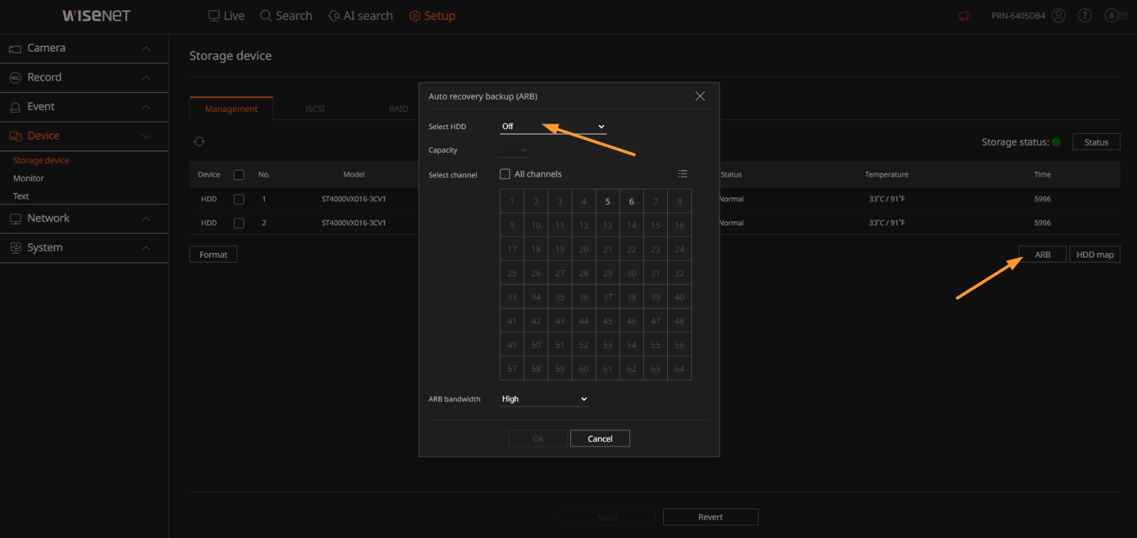Screen dimensions: 1137x538
Task: Go to the Live view tab
Action: pyautogui.click(x=226, y=16)
